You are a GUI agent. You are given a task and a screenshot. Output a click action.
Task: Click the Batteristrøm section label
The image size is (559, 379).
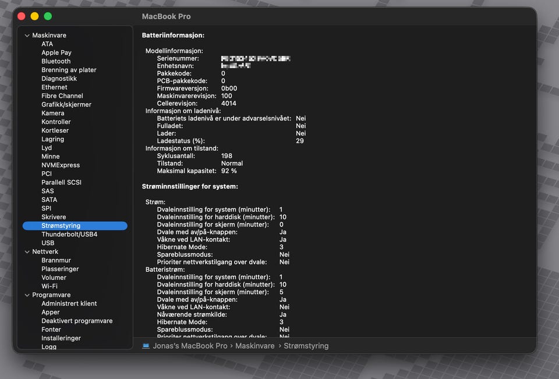click(165, 270)
